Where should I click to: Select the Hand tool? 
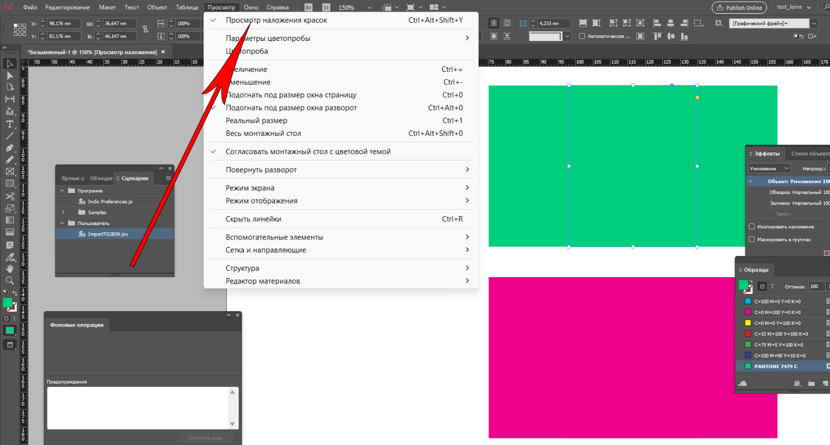tap(9, 269)
